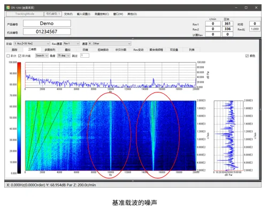Screen dimensions: 268x210
Task: Switch to the 三维图 tab
Action: (x=32, y=49)
